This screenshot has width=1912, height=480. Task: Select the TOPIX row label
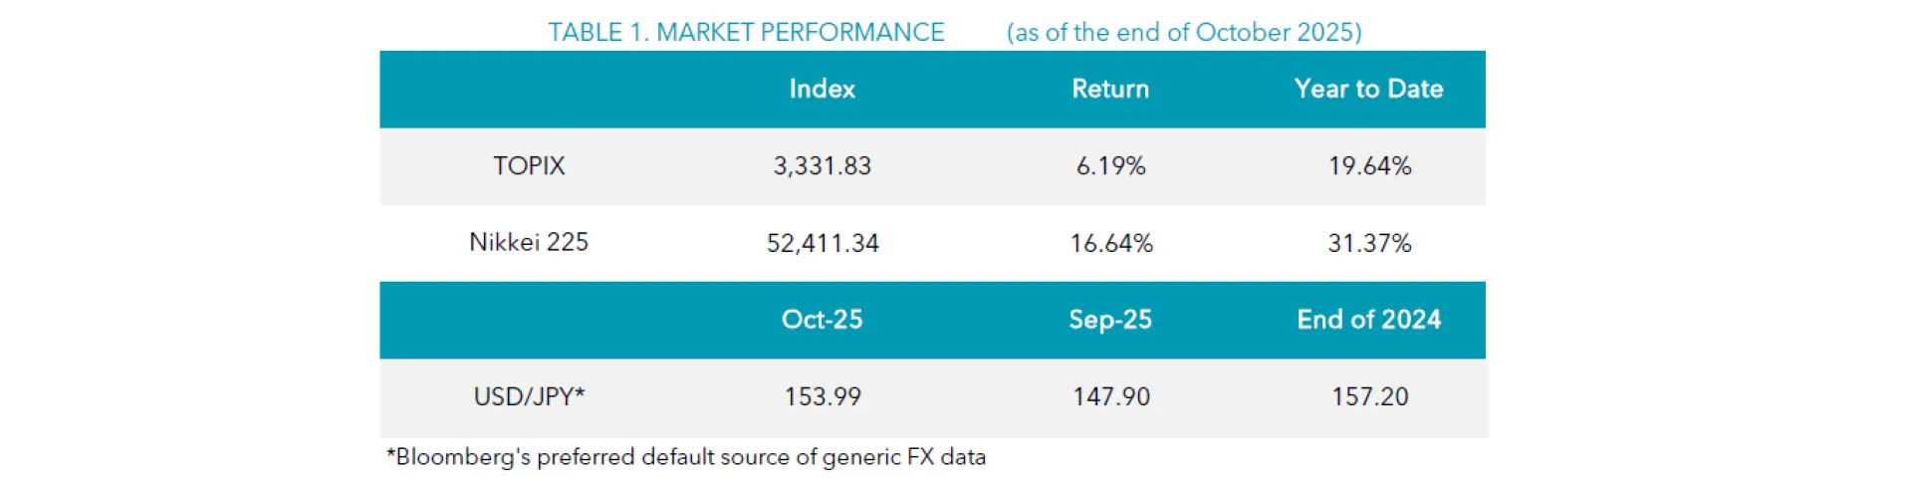(529, 165)
